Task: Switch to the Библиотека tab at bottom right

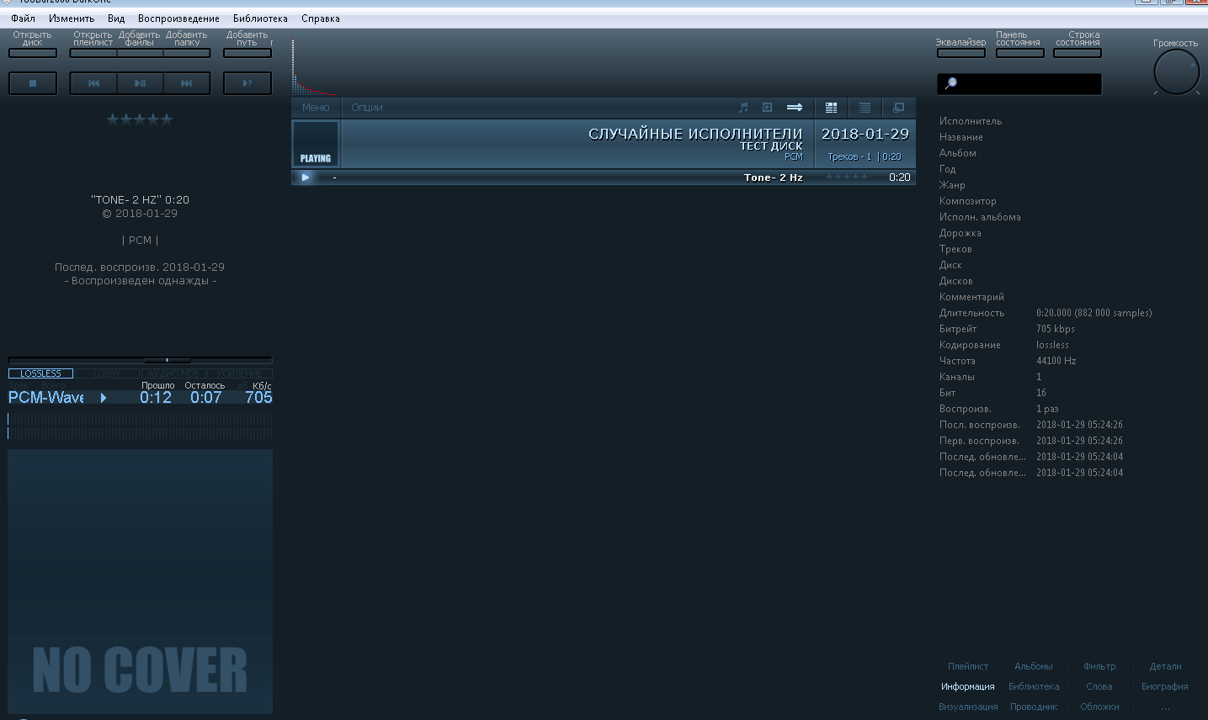Action: point(1034,686)
